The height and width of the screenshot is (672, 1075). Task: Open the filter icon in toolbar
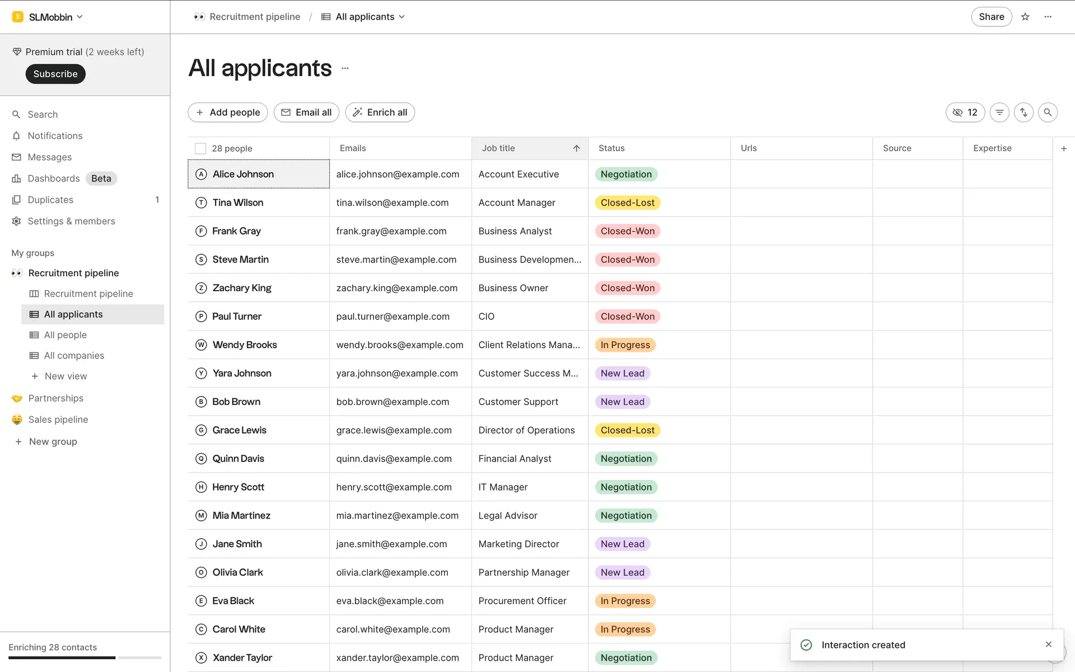point(999,113)
